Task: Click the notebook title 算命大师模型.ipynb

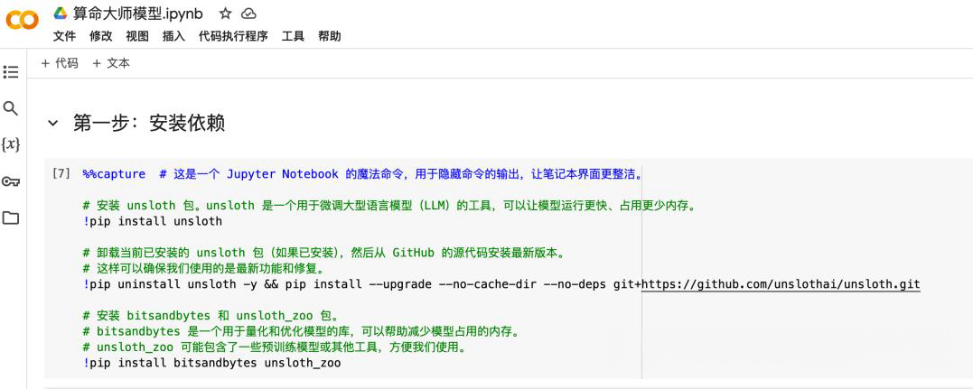Action: pos(137,13)
